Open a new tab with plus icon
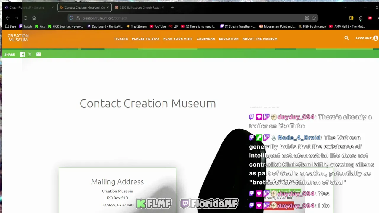Screen dimensions: 379x213 pyautogui.click(x=172, y=7)
